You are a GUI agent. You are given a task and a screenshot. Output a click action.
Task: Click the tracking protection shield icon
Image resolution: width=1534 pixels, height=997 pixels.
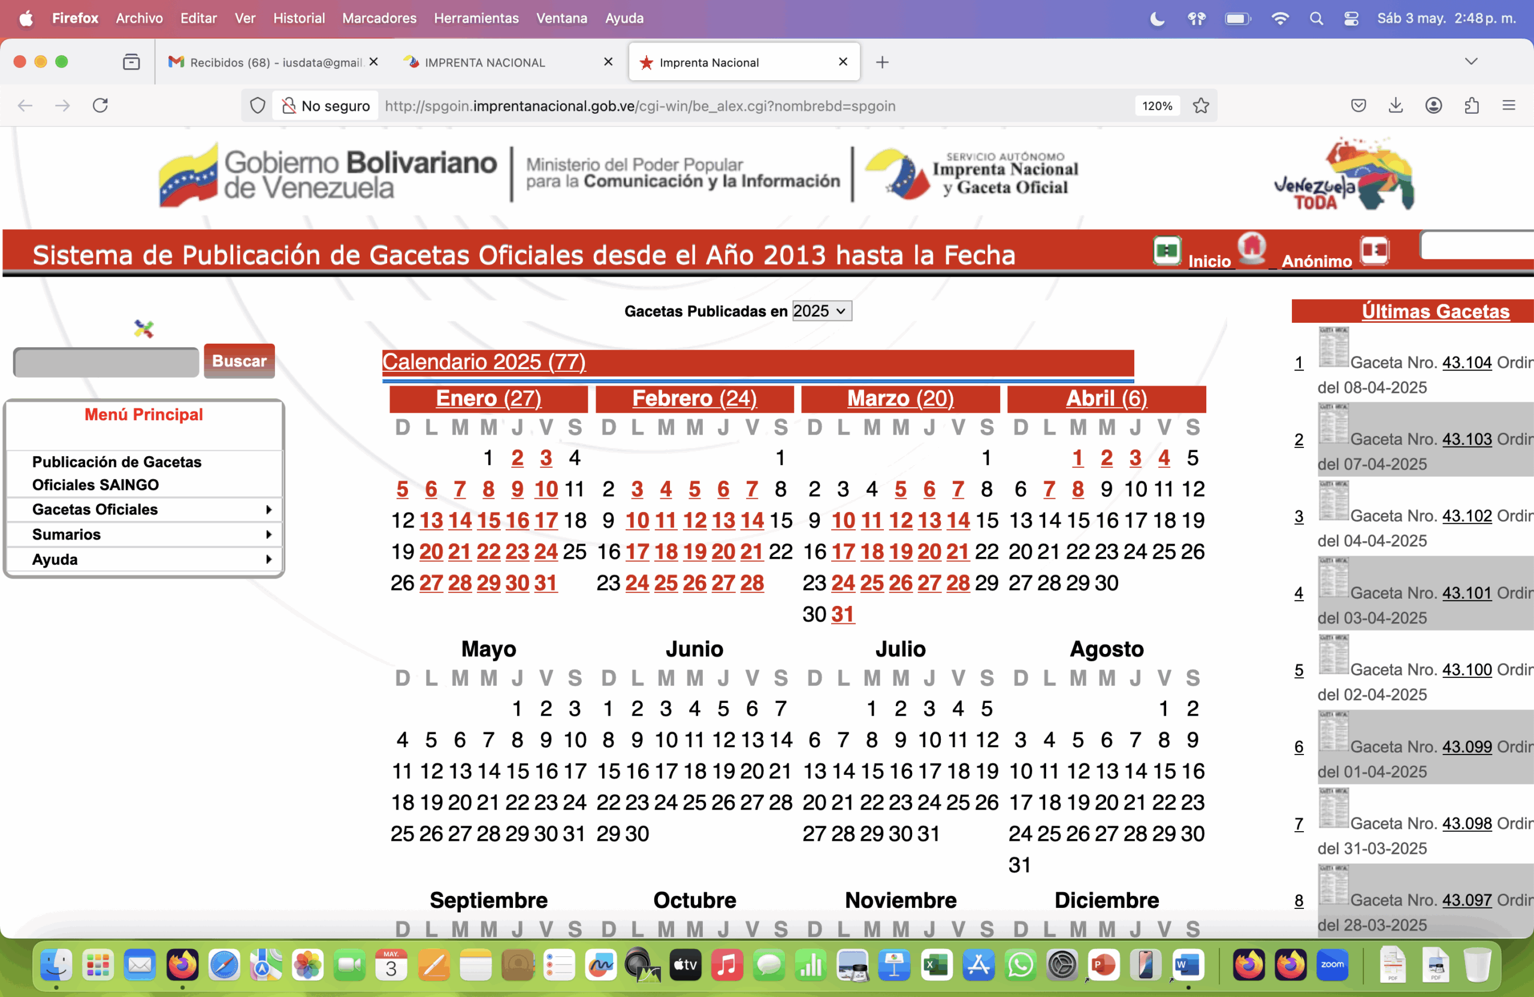click(x=257, y=105)
